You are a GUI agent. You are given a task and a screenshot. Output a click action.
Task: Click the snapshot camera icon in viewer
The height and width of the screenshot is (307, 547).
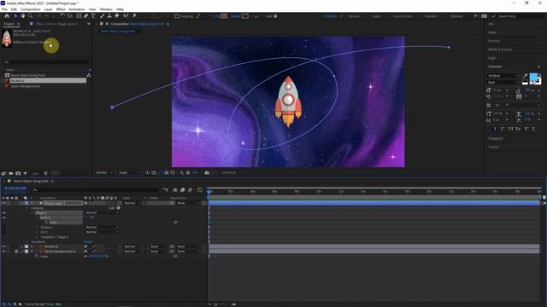(207, 172)
